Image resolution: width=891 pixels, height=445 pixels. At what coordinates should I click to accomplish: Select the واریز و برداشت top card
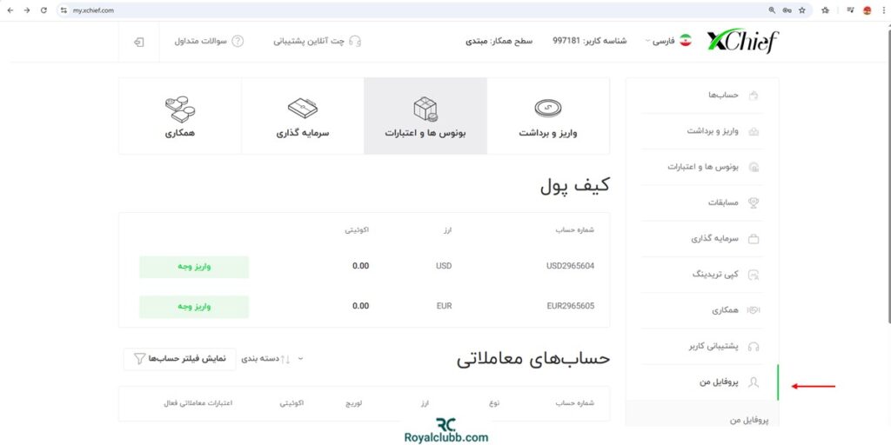click(548, 116)
